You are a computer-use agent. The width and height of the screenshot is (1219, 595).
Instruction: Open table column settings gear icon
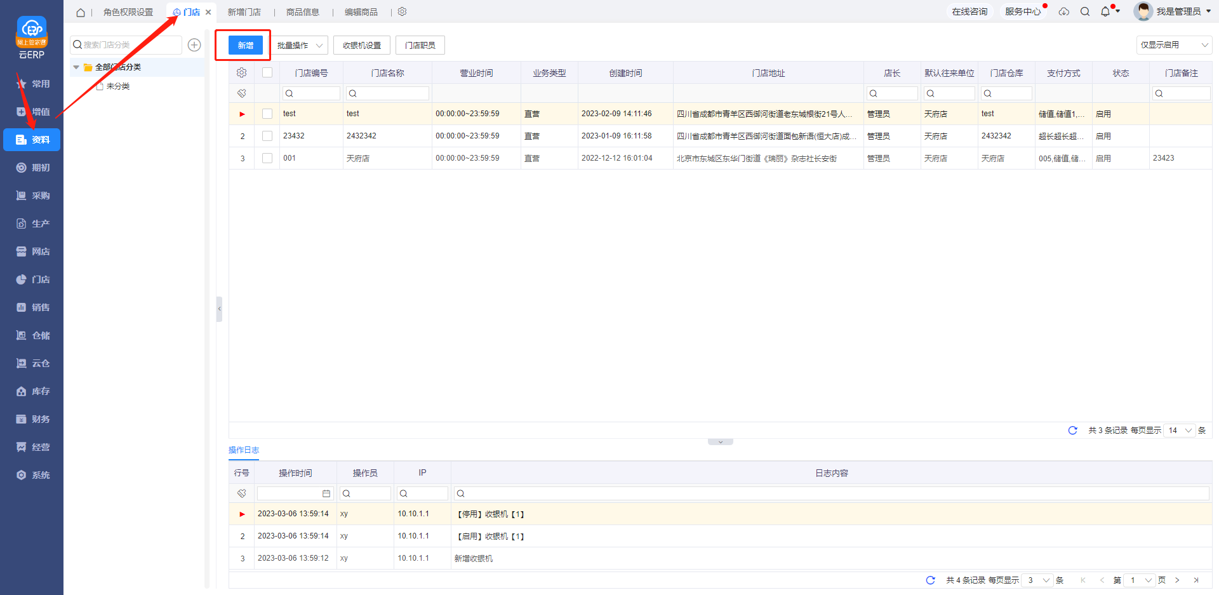[x=241, y=73]
